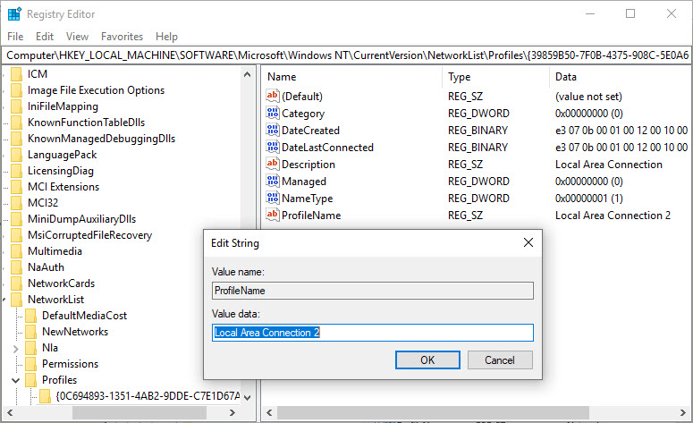Select the Category DWORD value icon

coord(272,113)
